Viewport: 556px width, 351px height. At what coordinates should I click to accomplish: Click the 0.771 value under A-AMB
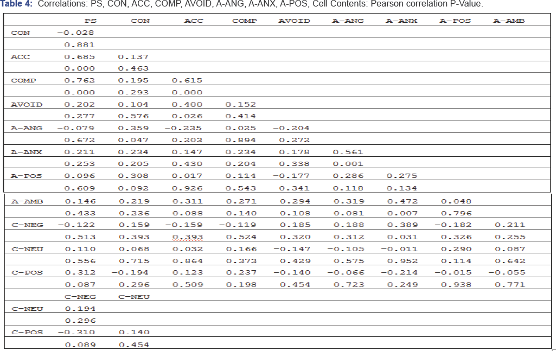[509, 284]
